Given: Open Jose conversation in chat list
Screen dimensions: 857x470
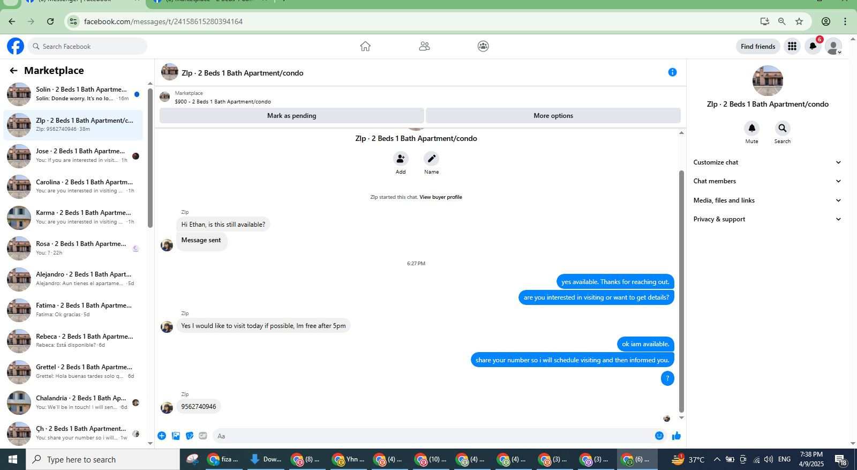Looking at the screenshot, I should click(x=73, y=156).
